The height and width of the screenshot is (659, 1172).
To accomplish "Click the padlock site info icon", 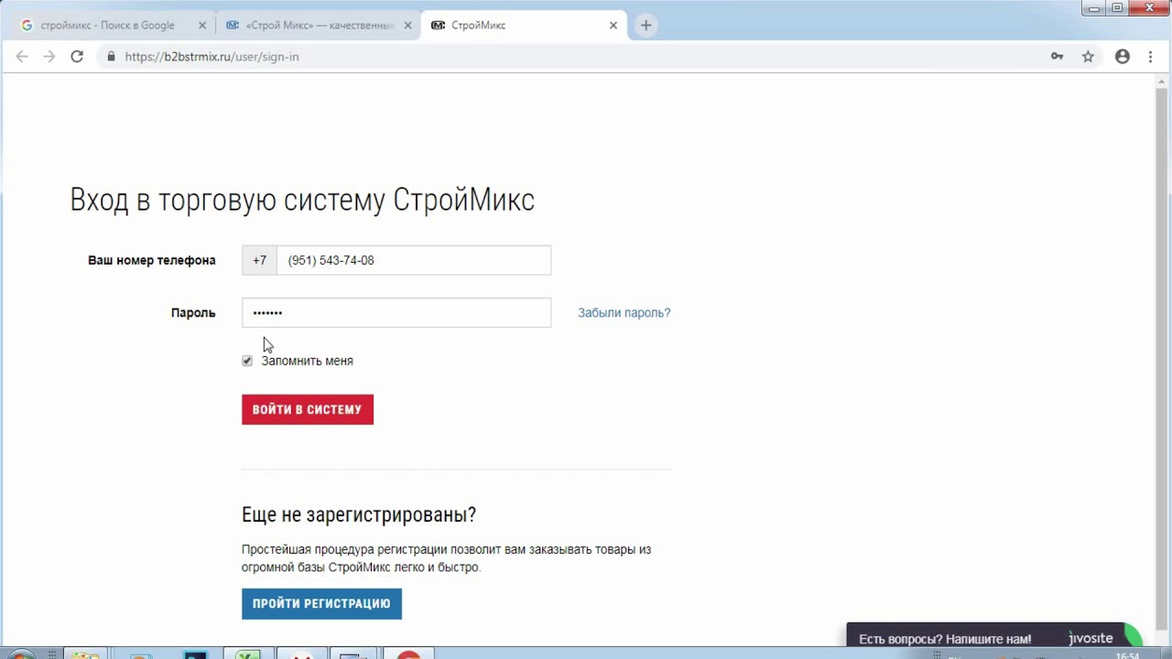I will point(111,57).
